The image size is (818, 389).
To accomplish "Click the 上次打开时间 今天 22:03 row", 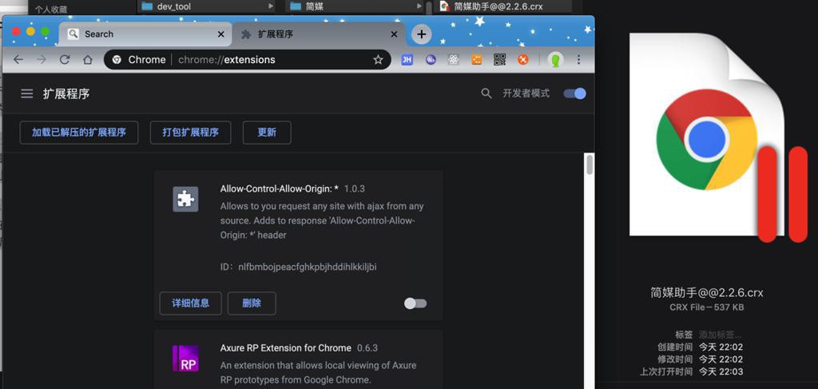I will 692,371.
